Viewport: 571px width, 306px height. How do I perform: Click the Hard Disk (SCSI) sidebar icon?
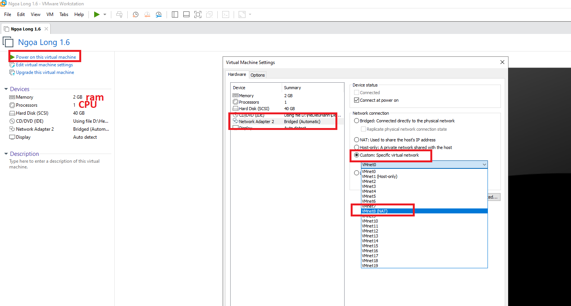click(12, 113)
